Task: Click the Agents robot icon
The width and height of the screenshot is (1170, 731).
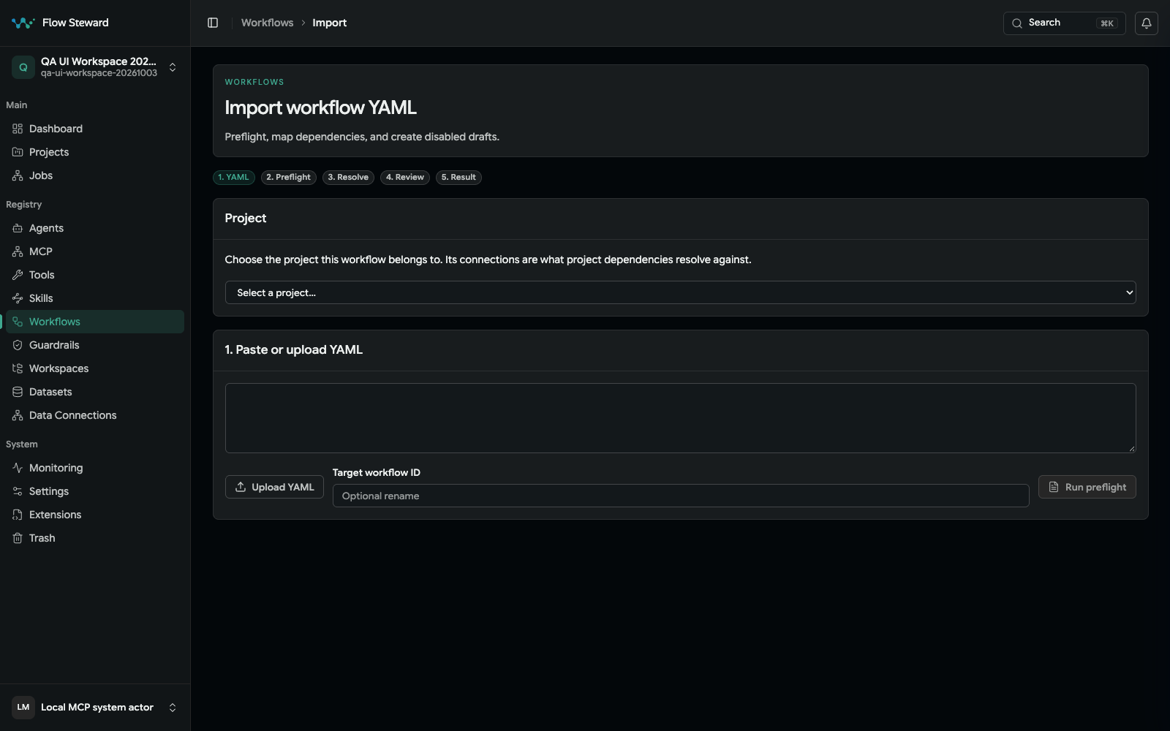Action: (x=18, y=228)
